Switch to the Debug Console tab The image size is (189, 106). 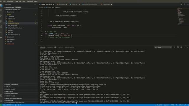[70, 47]
